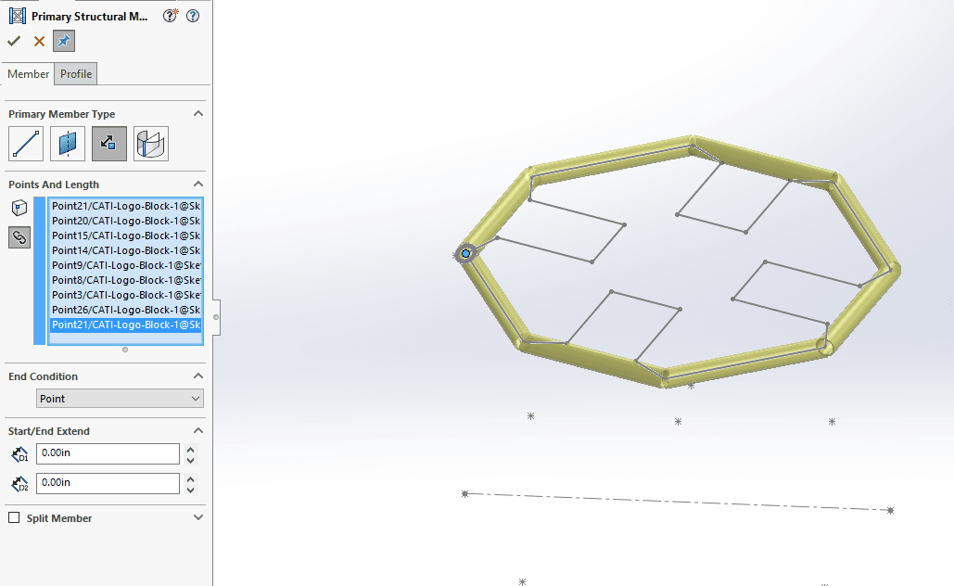Click the selection list resize handle dot

point(125,350)
